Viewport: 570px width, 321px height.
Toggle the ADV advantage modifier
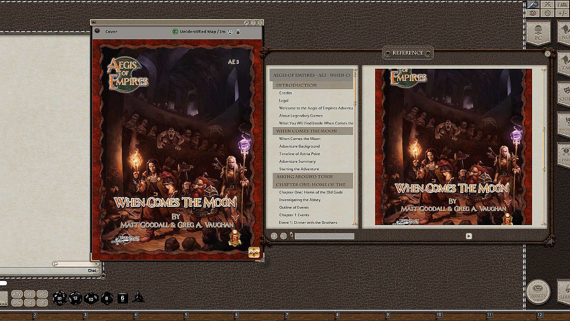click(x=17, y=294)
